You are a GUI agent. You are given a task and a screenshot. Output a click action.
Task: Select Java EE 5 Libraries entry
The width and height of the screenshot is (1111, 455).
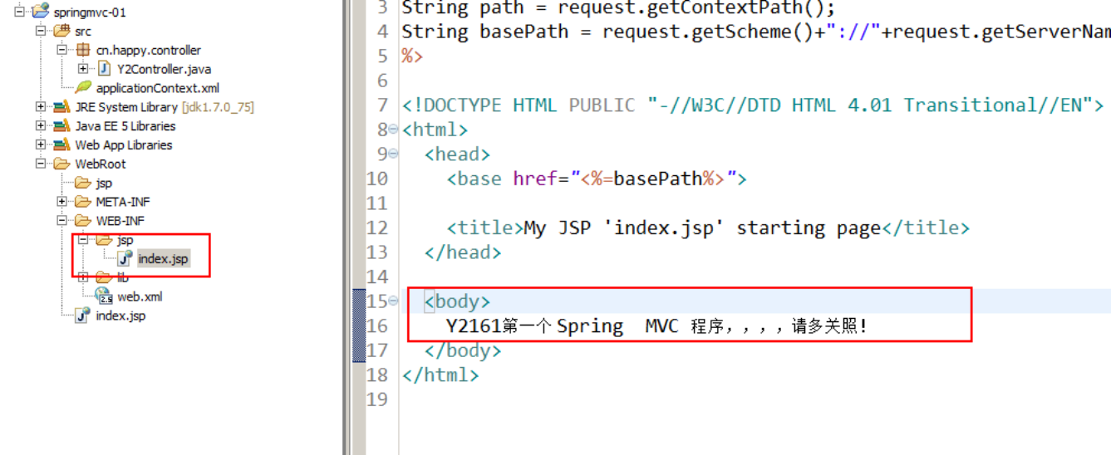pos(125,126)
